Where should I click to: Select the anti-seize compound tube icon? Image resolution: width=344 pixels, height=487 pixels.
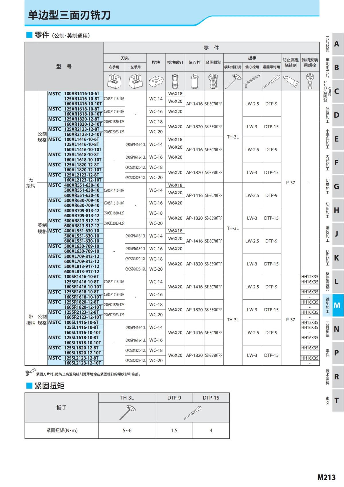coord(290,81)
